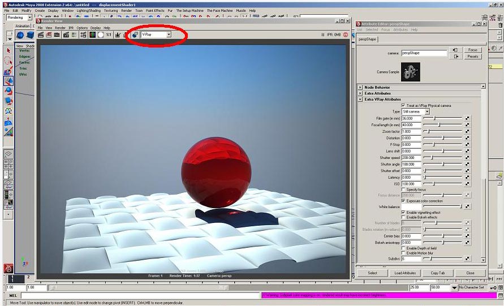The height and width of the screenshot is (306, 504).
Task: Select the Lasso tool in toolbox
Action: (8, 61)
